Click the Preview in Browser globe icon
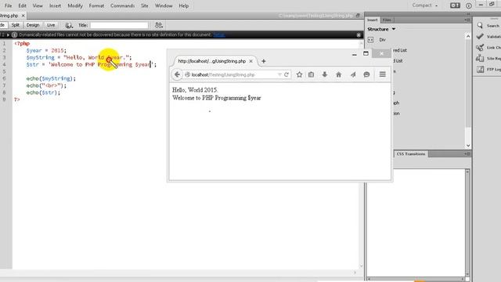Viewport: 501px width, 282px height. coord(69,25)
